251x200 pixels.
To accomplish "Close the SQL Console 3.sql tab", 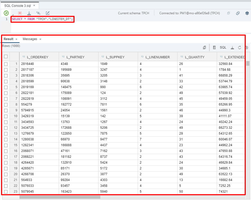I will pyautogui.click(x=34, y=6).
